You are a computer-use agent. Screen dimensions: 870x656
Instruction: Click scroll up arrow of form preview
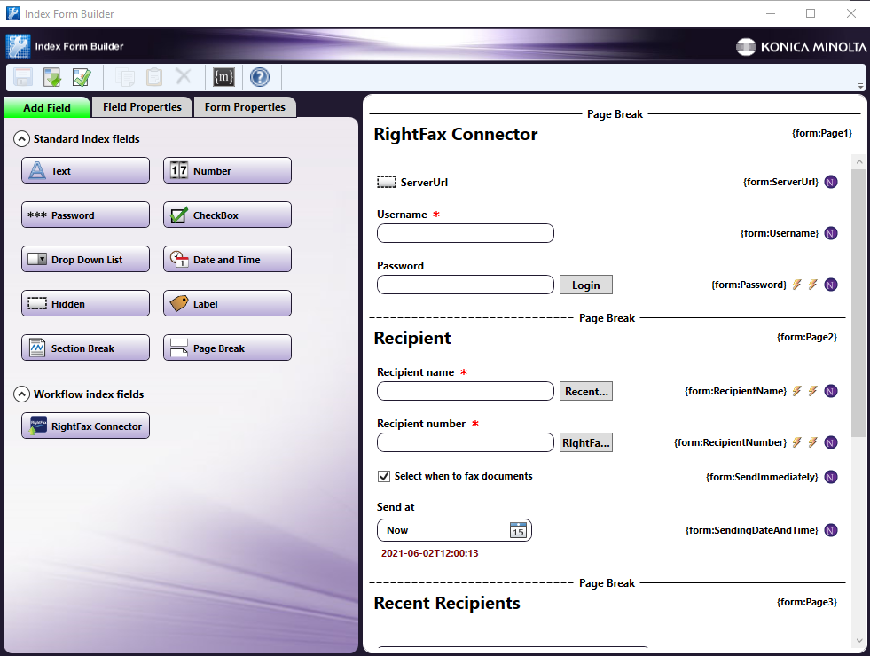pos(858,162)
